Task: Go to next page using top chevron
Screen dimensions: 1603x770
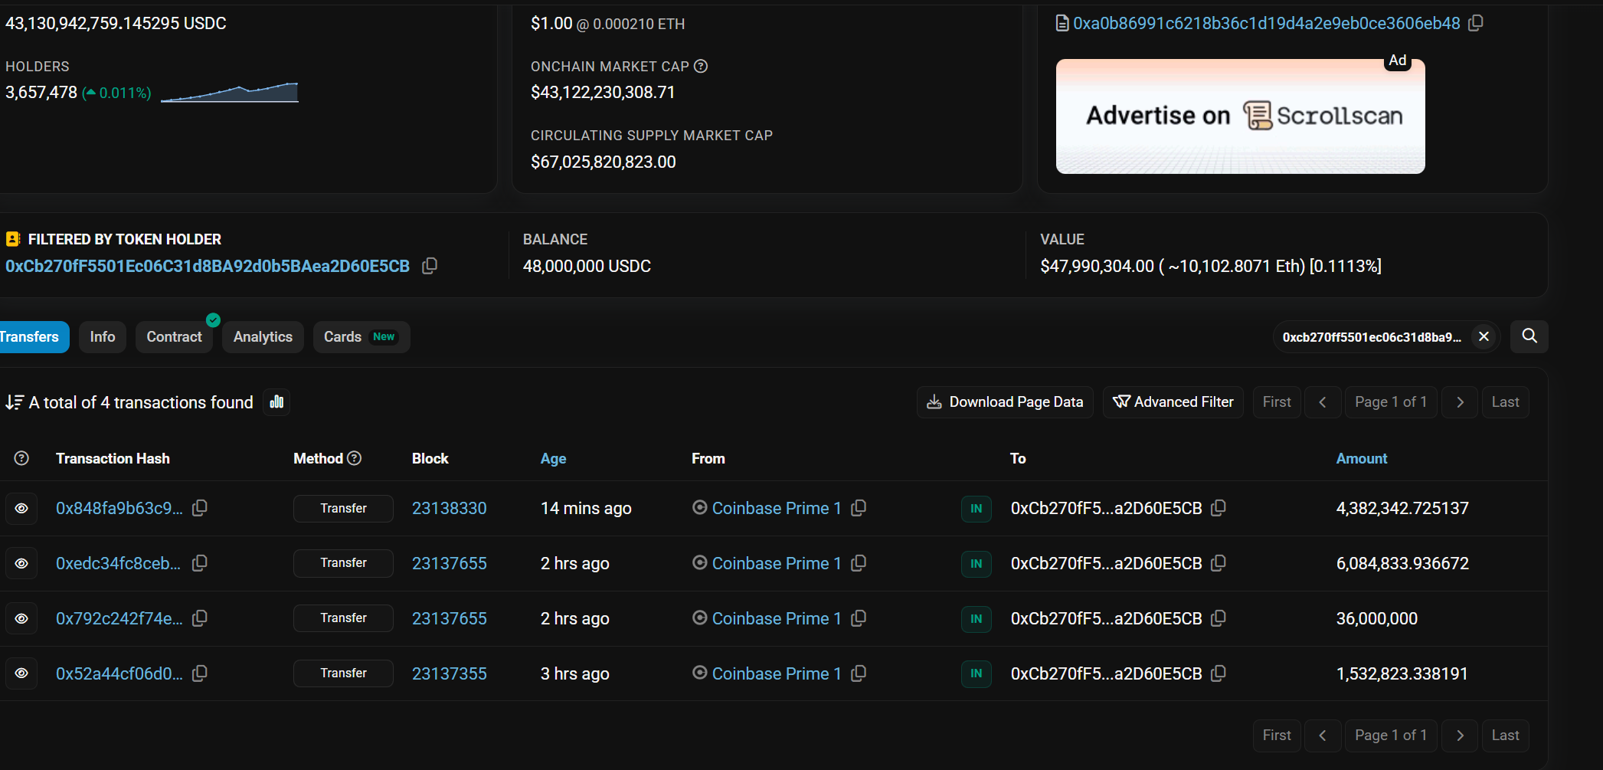Action: 1460,402
